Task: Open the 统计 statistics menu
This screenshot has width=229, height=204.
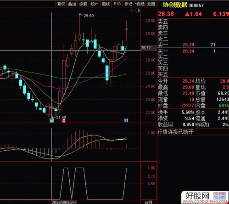Action: click(x=95, y=4)
